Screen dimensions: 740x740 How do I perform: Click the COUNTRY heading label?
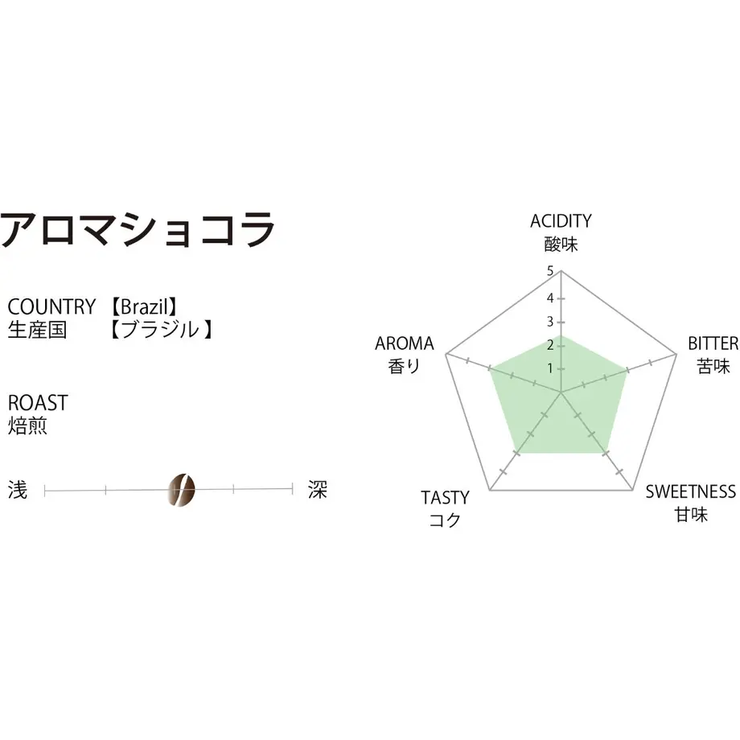point(52,306)
